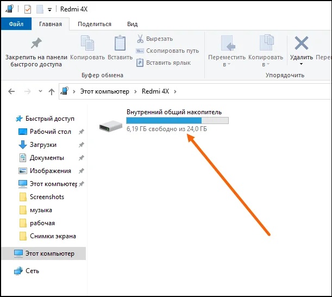Screen dimensions: 332x297
Task: Open the recent locations dropdown arrow
Action: (40, 91)
